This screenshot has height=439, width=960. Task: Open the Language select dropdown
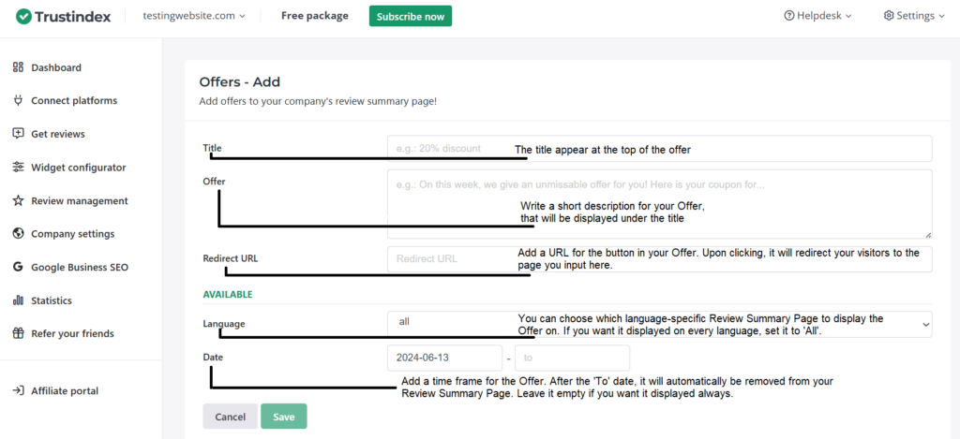(x=659, y=323)
